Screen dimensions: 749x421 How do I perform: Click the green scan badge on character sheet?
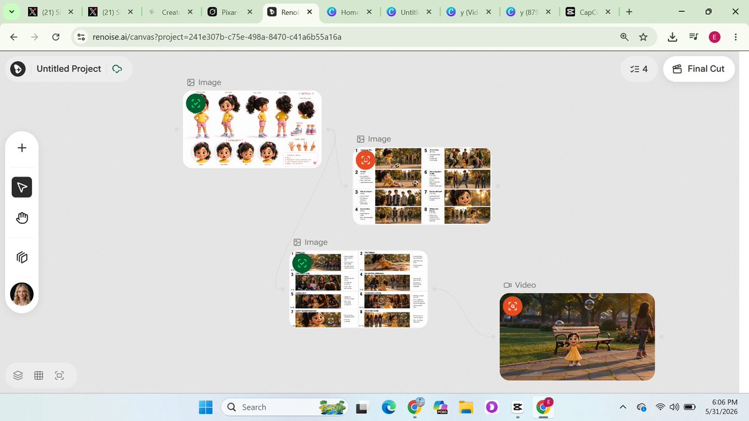tap(196, 104)
